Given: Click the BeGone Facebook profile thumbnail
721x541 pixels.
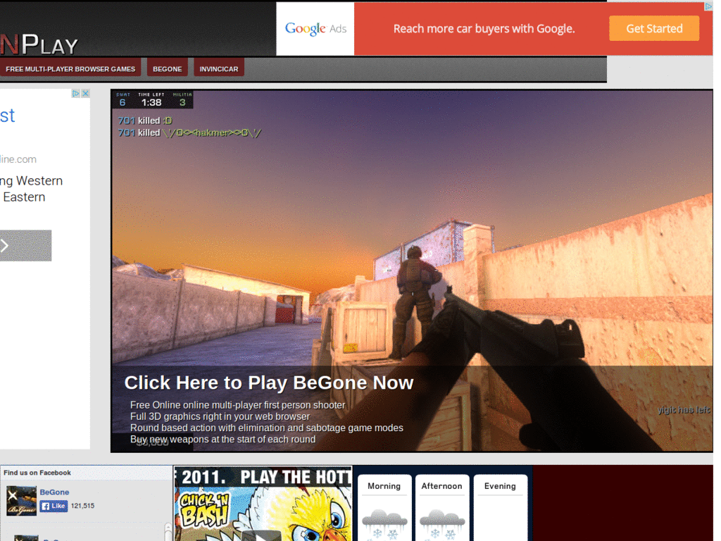Looking at the screenshot, I should [21, 501].
